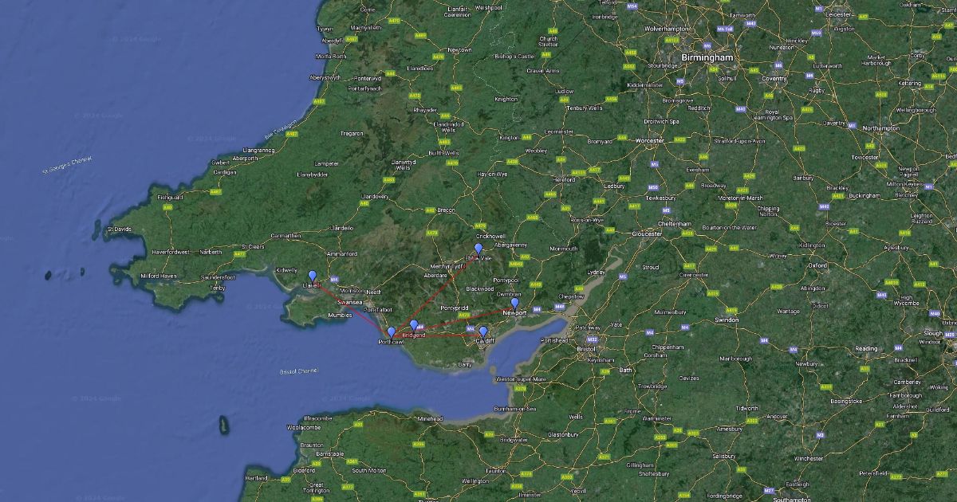Screen dimensions: 957x502
Task: Select the Worcester town label
Action: coord(650,140)
